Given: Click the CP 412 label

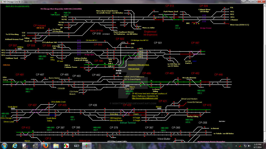Looking at the screenshot, I should pyautogui.click(x=26, y=128).
